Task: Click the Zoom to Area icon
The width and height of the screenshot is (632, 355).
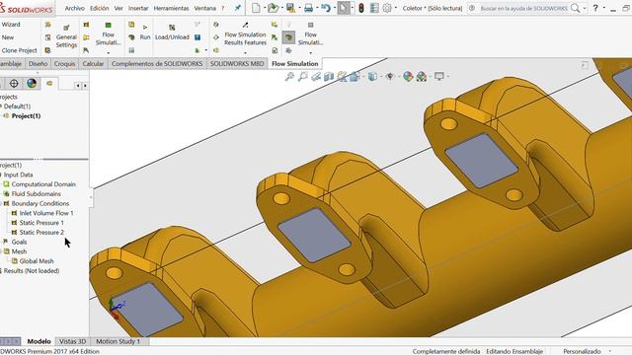Action: point(303,76)
